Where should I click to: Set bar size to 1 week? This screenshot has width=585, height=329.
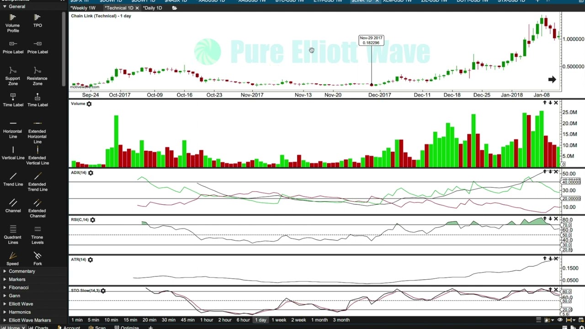279,320
